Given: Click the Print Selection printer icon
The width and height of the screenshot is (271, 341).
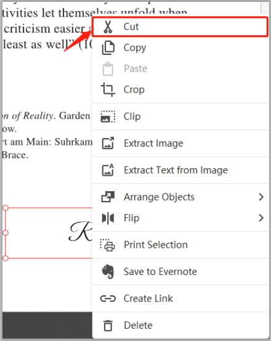Looking at the screenshot, I should click(x=108, y=245).
